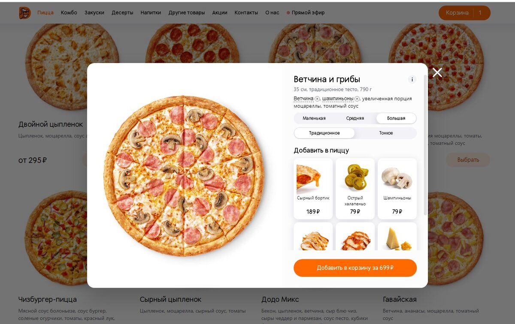The image size is (515, 324).
Task: Remove ветчина ingredient via its x icon
Action: 317,99
